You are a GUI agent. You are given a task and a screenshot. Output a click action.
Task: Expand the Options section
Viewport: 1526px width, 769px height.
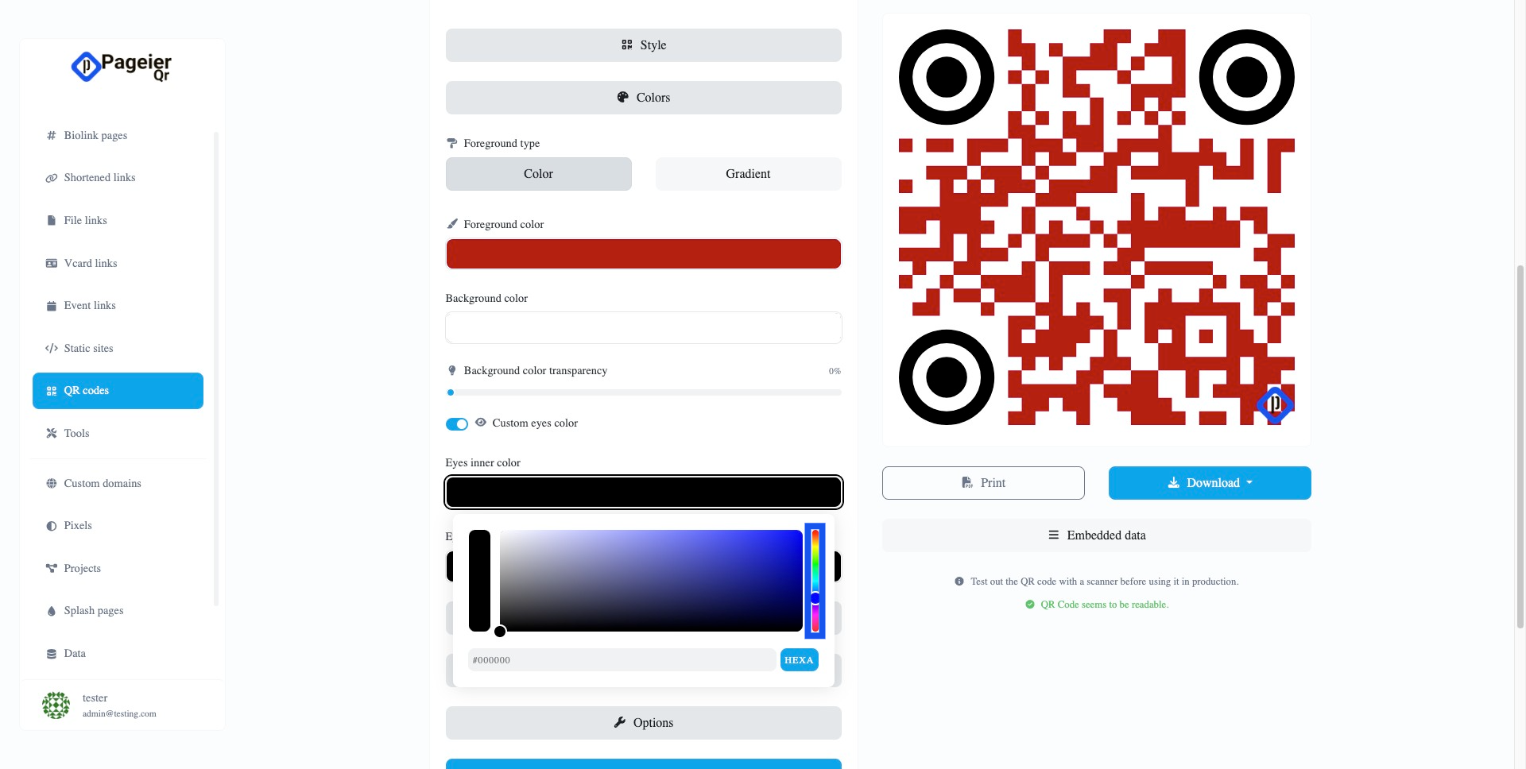tap(644, 723)
